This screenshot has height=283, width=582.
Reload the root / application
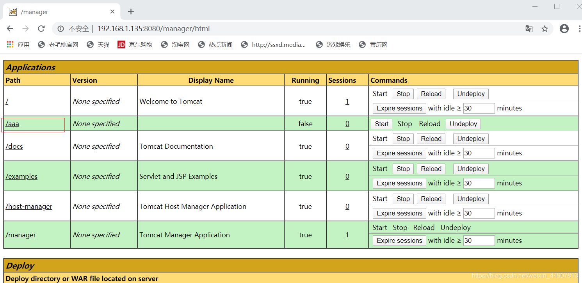pyautogui.click(x=431, y=94)
